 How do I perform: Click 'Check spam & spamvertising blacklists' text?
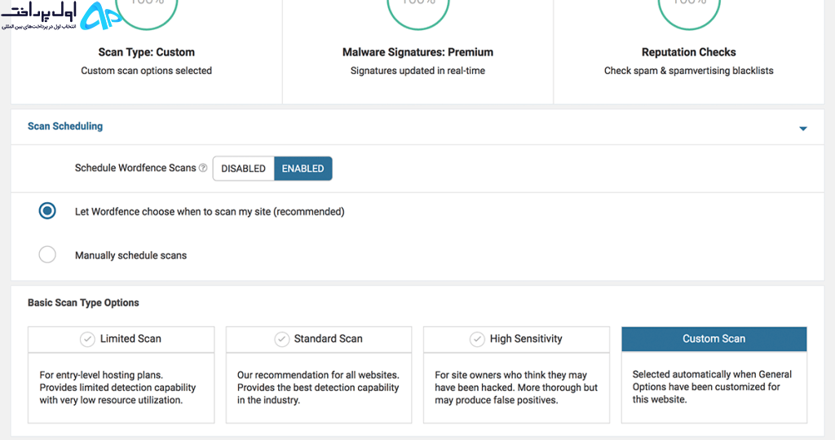(688, 71)
